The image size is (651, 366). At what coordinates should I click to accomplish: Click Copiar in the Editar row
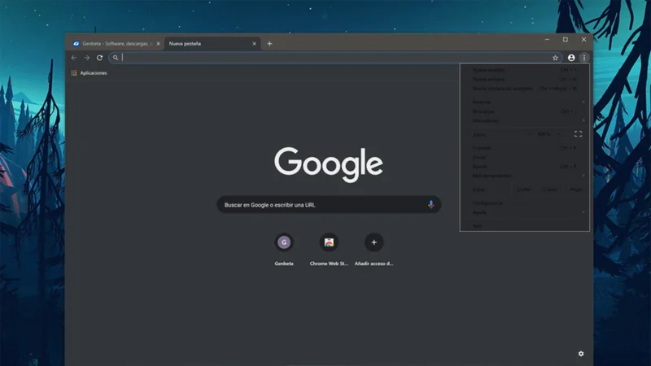[550, 190]
